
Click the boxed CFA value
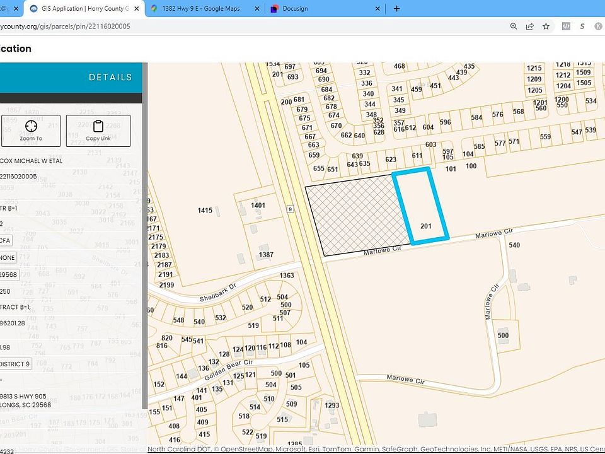point(6,240)
